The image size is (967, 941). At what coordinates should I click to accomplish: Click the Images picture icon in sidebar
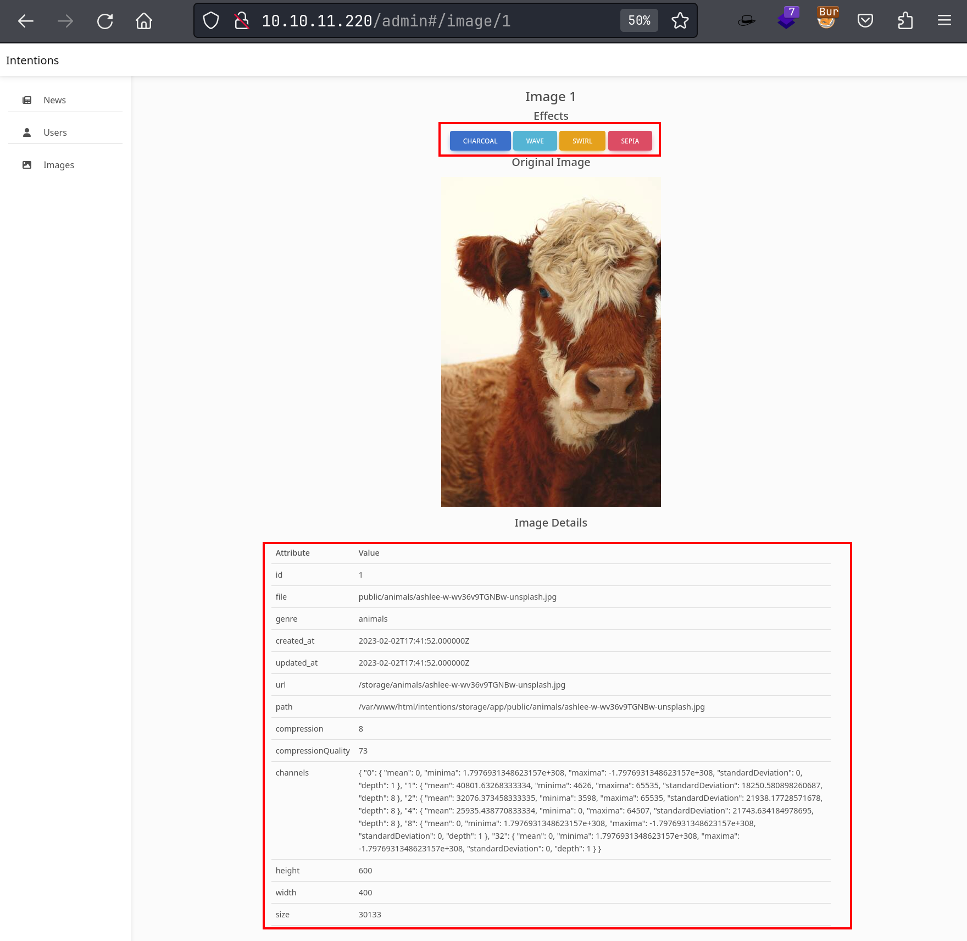(x=27, y=165)
